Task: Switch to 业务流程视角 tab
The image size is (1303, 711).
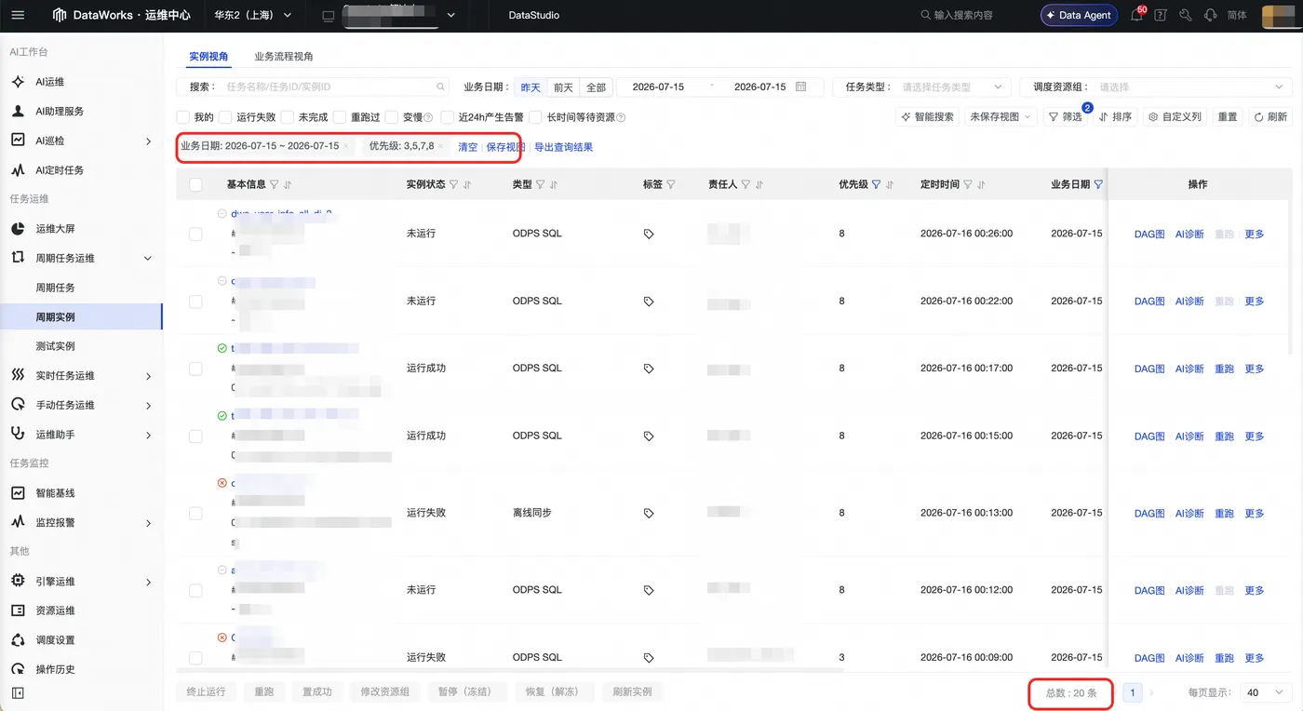Action: tap(284, 57)
